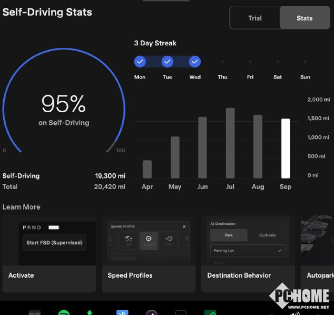The image size is (334, 315).
Task: Click the Tuesday streak checkmark
Action: tap(168, 62)
